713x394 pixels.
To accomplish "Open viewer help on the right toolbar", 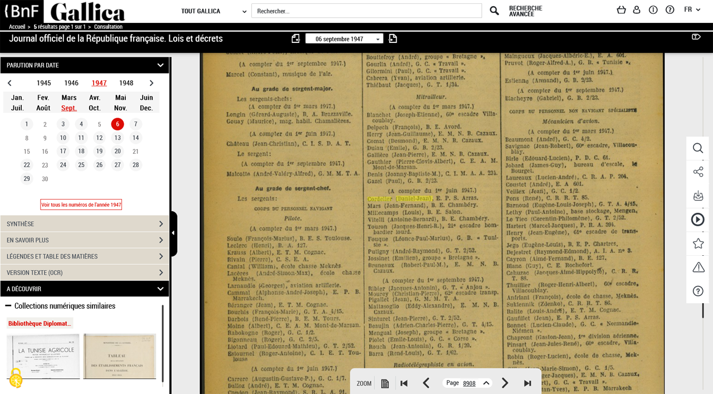I will (698, 291).
